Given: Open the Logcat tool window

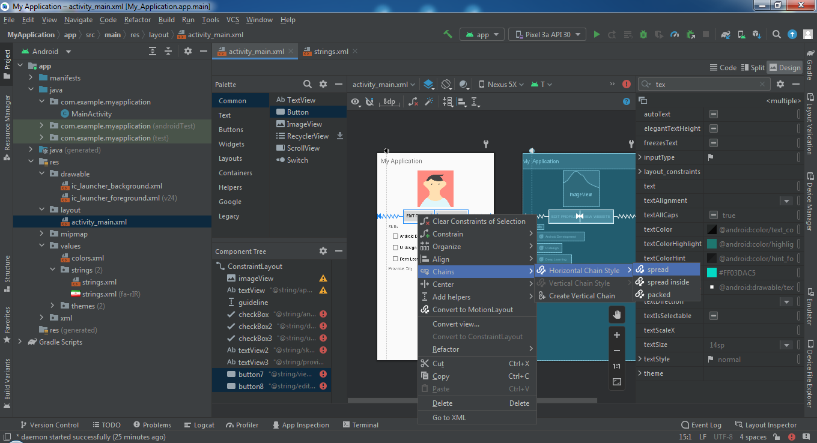Looking at the screenshot, I should 199,425.
